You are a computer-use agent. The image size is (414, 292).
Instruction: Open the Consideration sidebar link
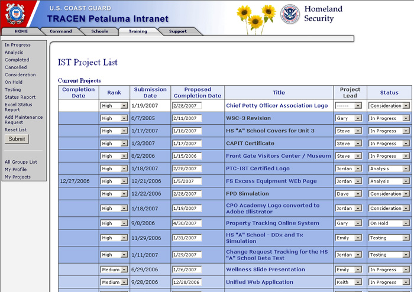pos(20,74)
